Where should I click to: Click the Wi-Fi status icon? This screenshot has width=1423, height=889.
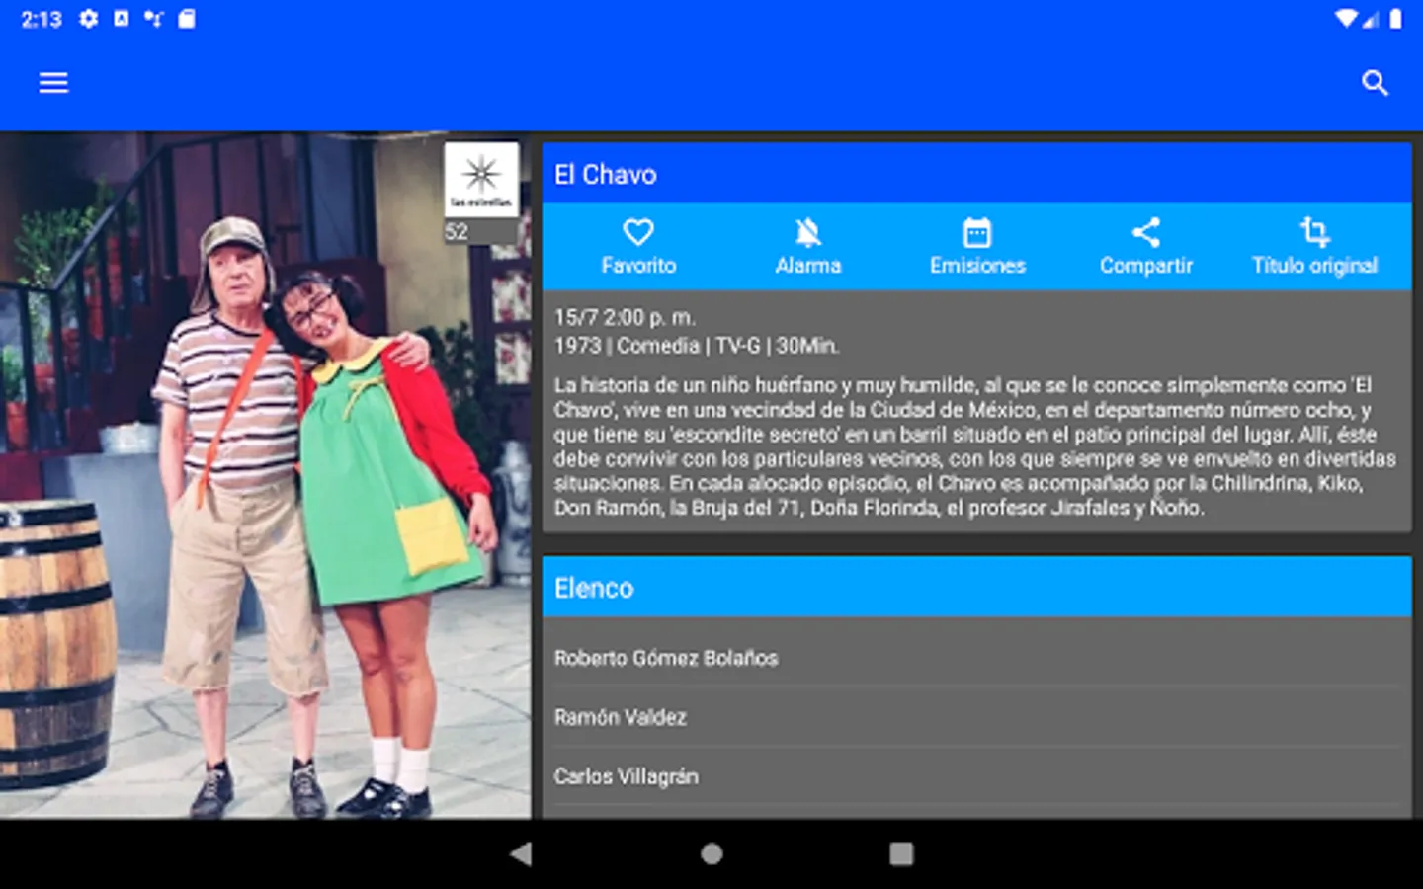[1346, 19]
